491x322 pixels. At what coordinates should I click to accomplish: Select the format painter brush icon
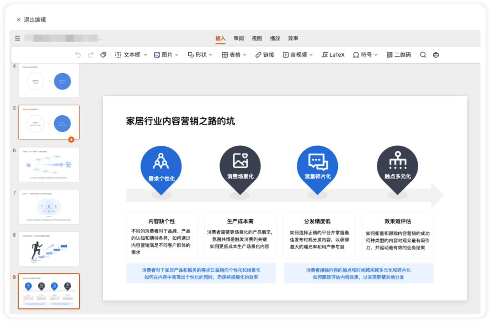(103, 55)
